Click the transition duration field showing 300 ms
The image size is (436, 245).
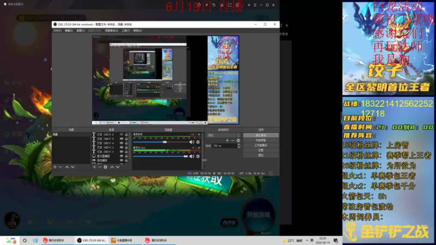(x=225, y=146)
